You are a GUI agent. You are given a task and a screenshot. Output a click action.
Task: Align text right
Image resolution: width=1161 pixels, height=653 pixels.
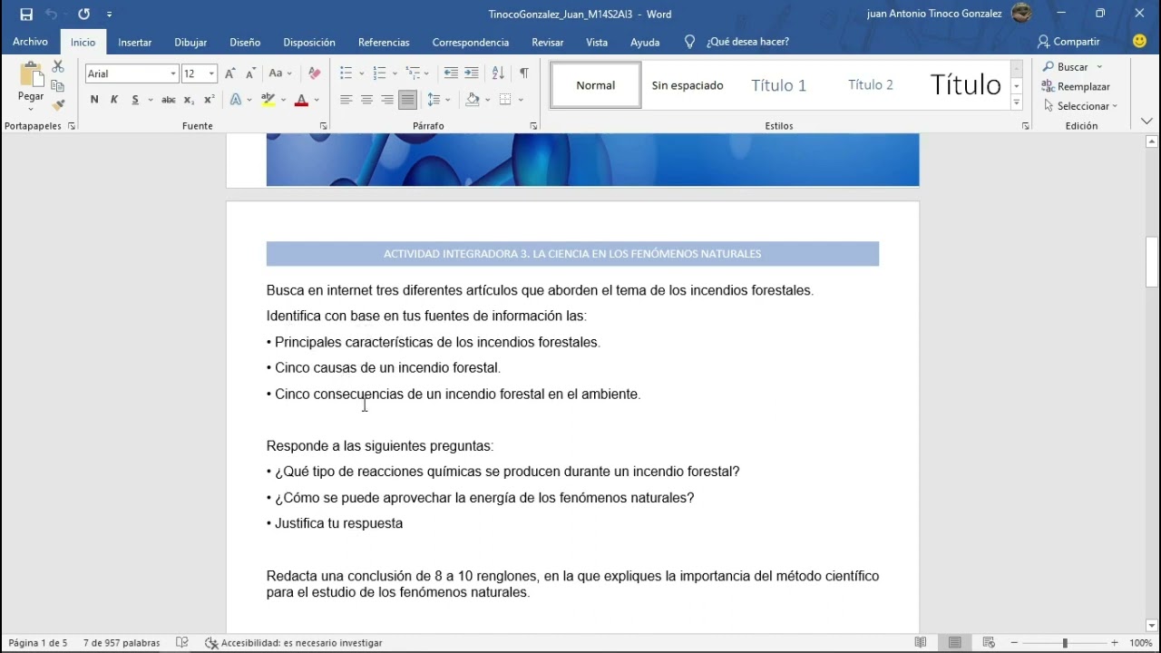(x=387, y=100)
